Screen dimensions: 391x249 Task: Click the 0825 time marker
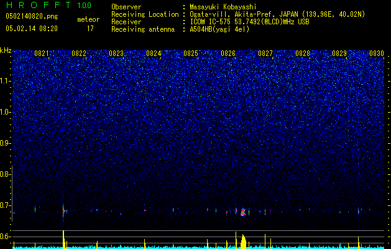191,54
